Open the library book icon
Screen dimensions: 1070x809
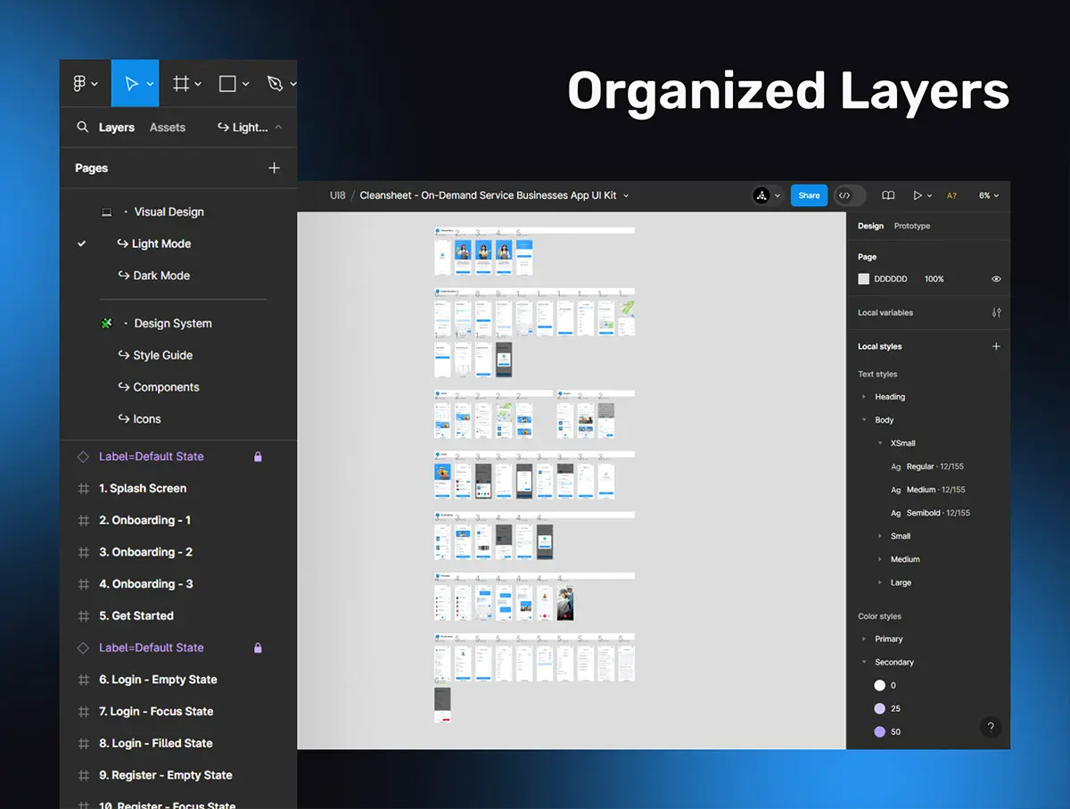click(x=888, y=195)
